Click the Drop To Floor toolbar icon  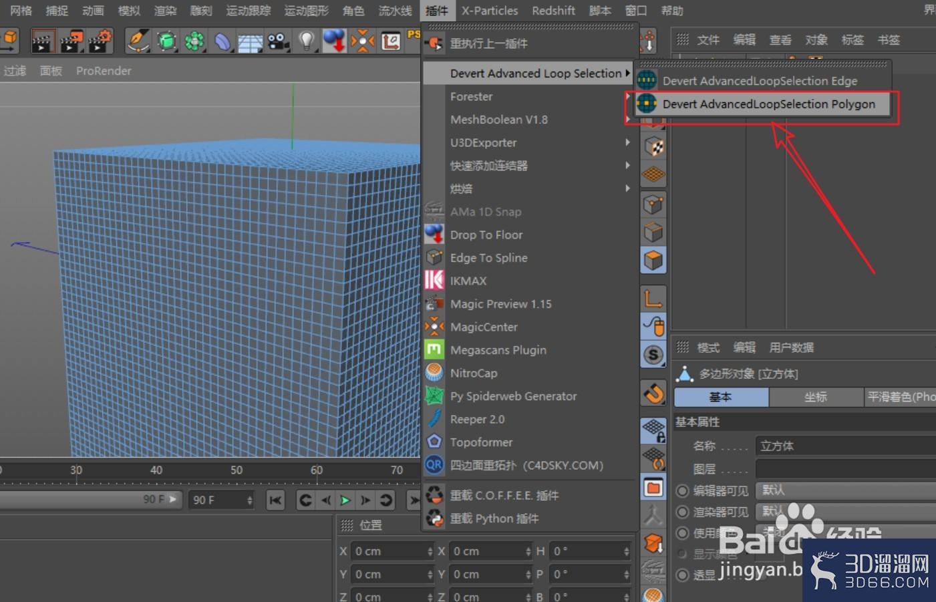[x=334, y=41]
